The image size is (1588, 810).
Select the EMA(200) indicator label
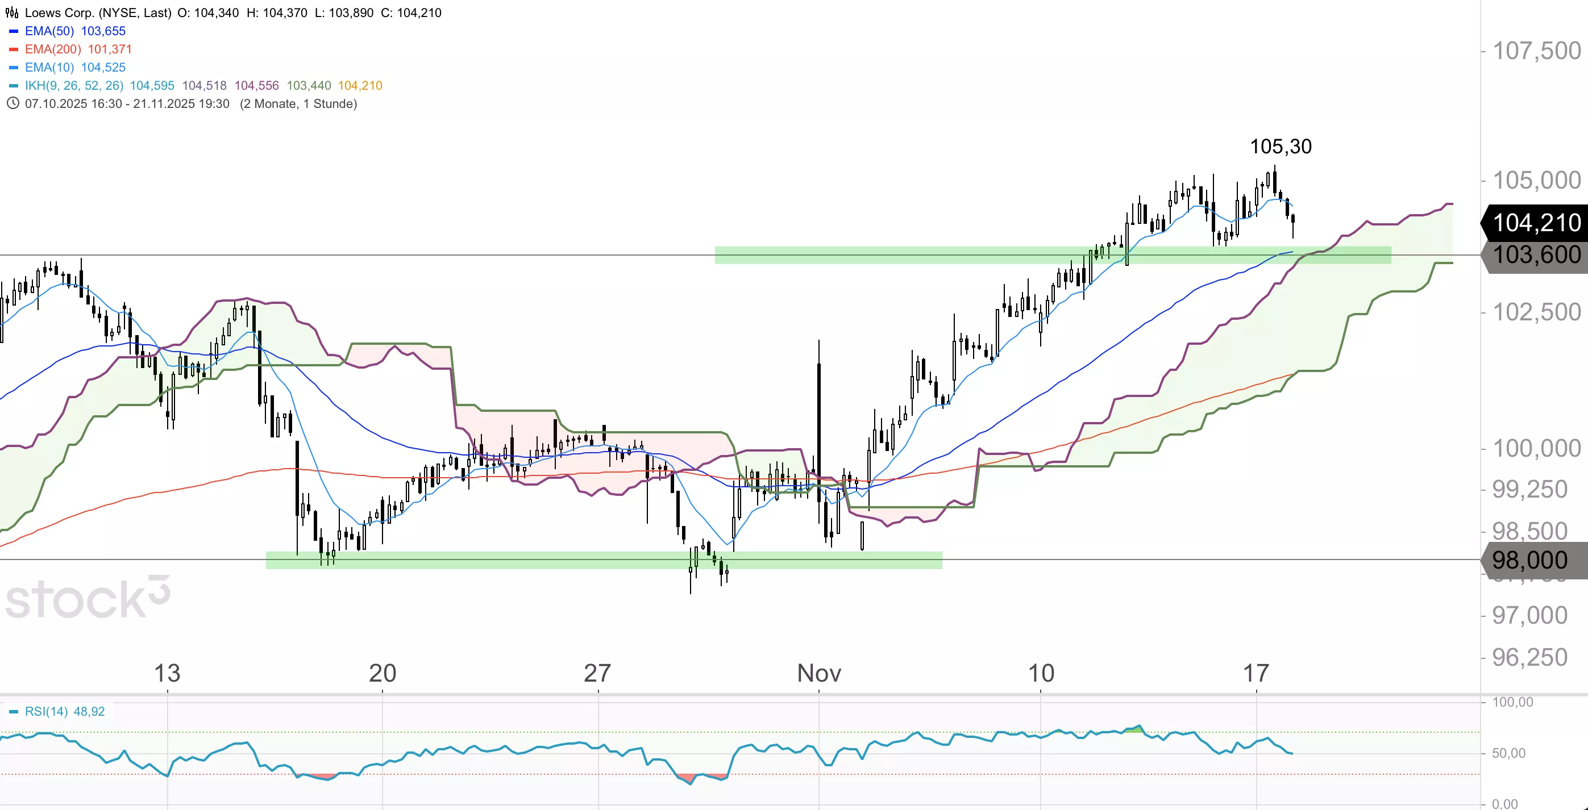click(53, 49)
